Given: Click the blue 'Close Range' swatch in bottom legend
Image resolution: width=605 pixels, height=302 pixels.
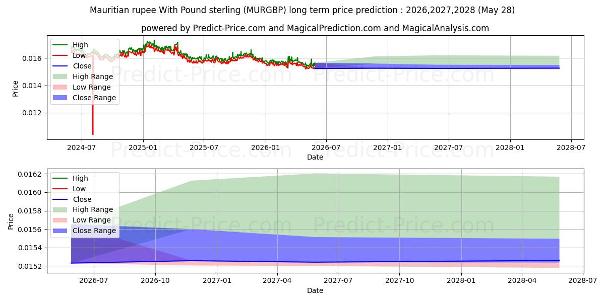Looking at the screenshot, I should pos(60,231).
